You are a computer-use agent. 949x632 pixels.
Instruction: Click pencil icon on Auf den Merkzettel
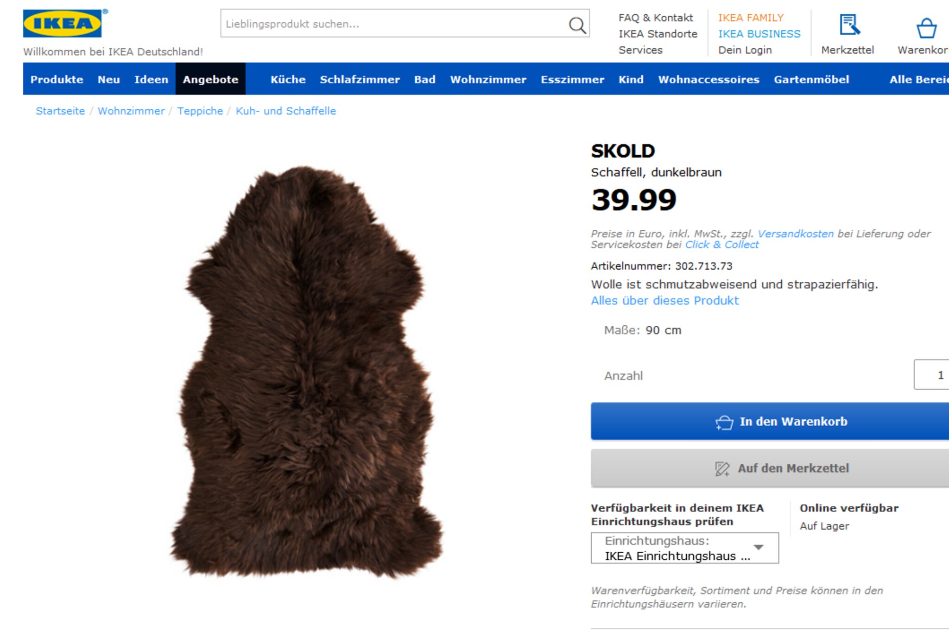[x=722, y=469]
